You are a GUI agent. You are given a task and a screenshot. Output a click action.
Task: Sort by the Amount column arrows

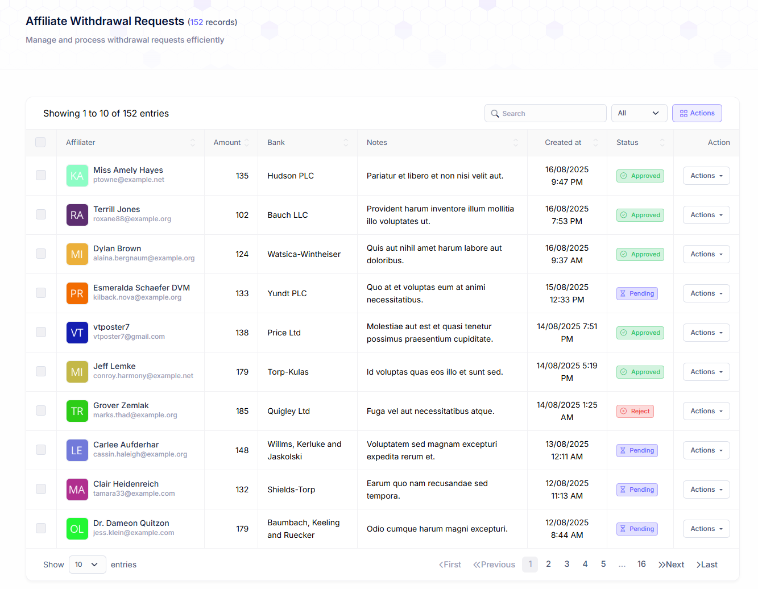pos(247,143)
